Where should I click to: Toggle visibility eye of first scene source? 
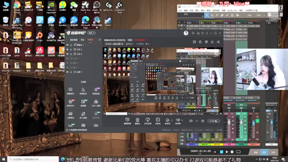(67, 45)
